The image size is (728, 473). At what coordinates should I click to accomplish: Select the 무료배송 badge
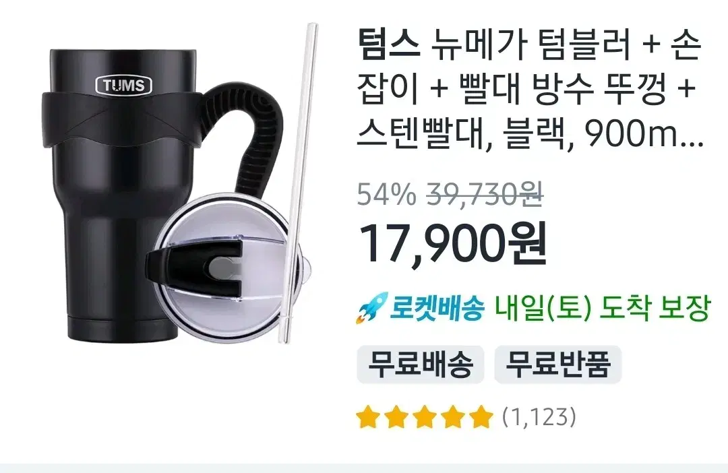pos(420,365)
